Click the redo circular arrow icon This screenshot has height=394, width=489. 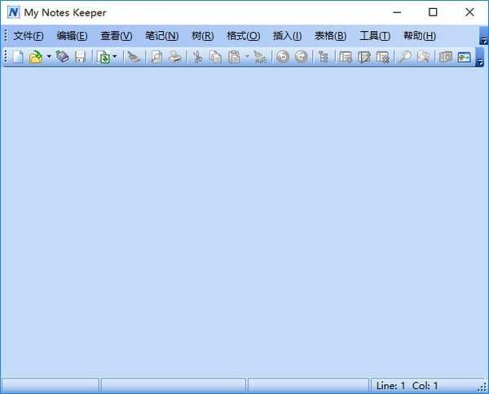pos(302,57)
